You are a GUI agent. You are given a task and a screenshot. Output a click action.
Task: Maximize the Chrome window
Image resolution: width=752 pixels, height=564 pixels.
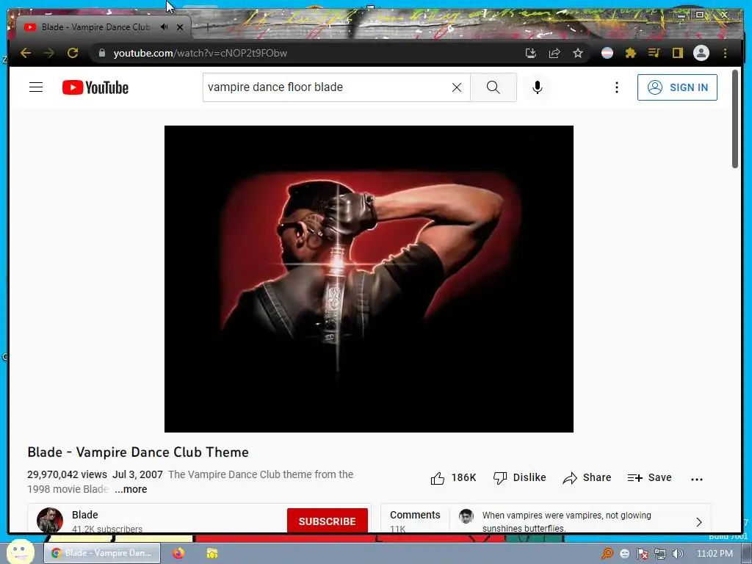pyautogui.click(x=700, y=15)
